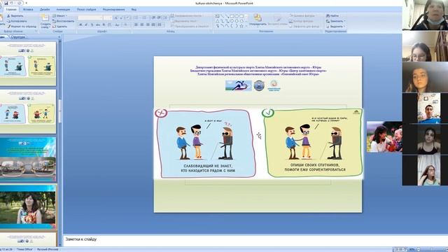448x252 pixels.
Task: Switch to the Анимация ribbon tab
Action: (x=63, y=9)
